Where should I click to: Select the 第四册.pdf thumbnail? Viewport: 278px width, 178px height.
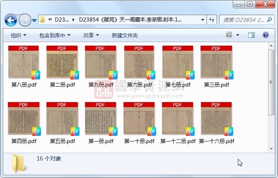tap(24, 119)
